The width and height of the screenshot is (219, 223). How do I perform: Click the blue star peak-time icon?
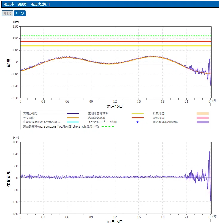tap(138, 122)
